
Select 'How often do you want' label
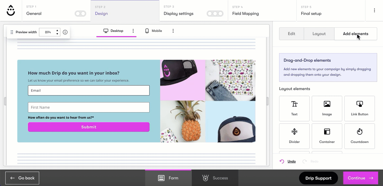61,117
